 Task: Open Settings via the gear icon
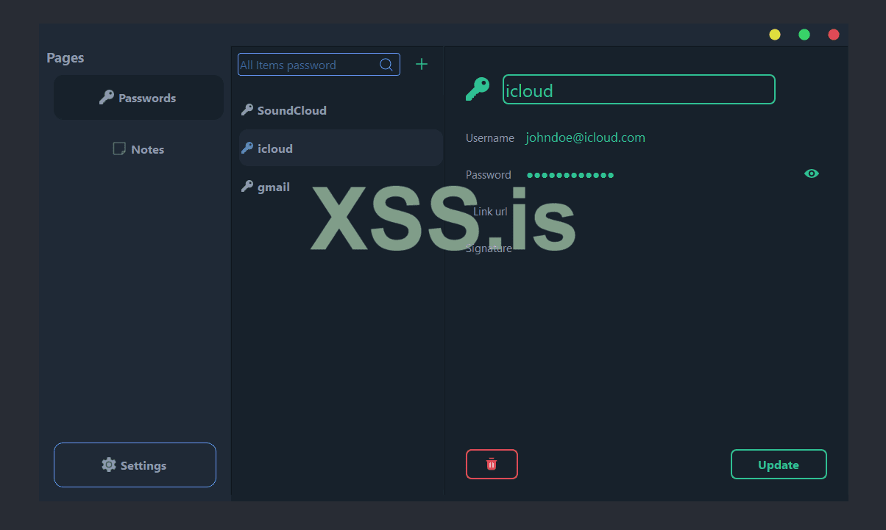[109, 465]
